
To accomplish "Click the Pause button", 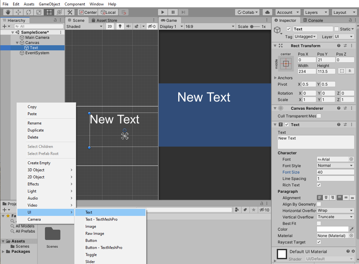I will 173,12.
